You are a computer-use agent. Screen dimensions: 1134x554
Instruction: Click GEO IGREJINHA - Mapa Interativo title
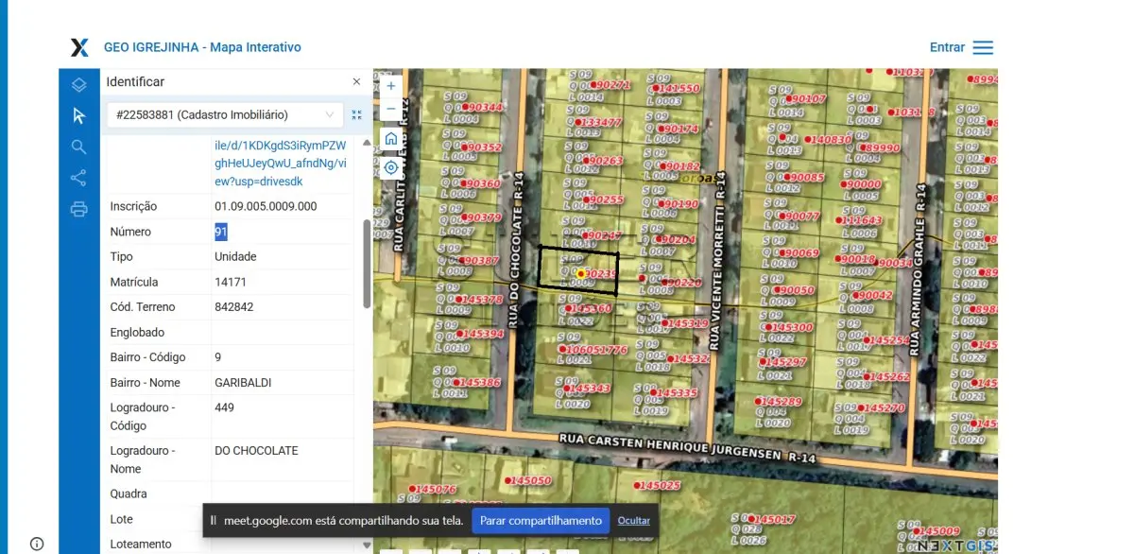(x=202, y=47)
